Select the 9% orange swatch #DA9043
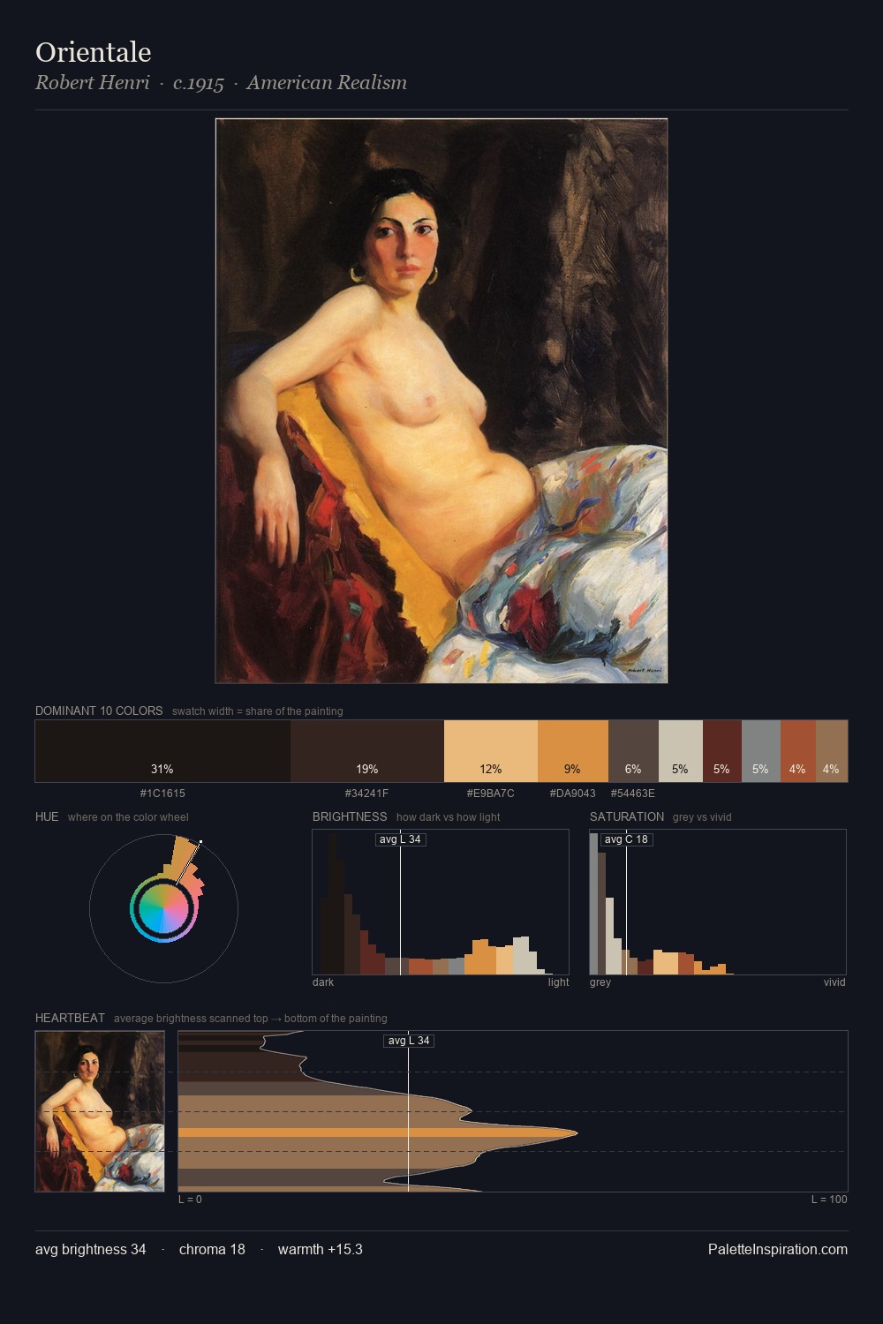Image resolution: width=883 pixels, height=1324 pixels. point(573,751)
